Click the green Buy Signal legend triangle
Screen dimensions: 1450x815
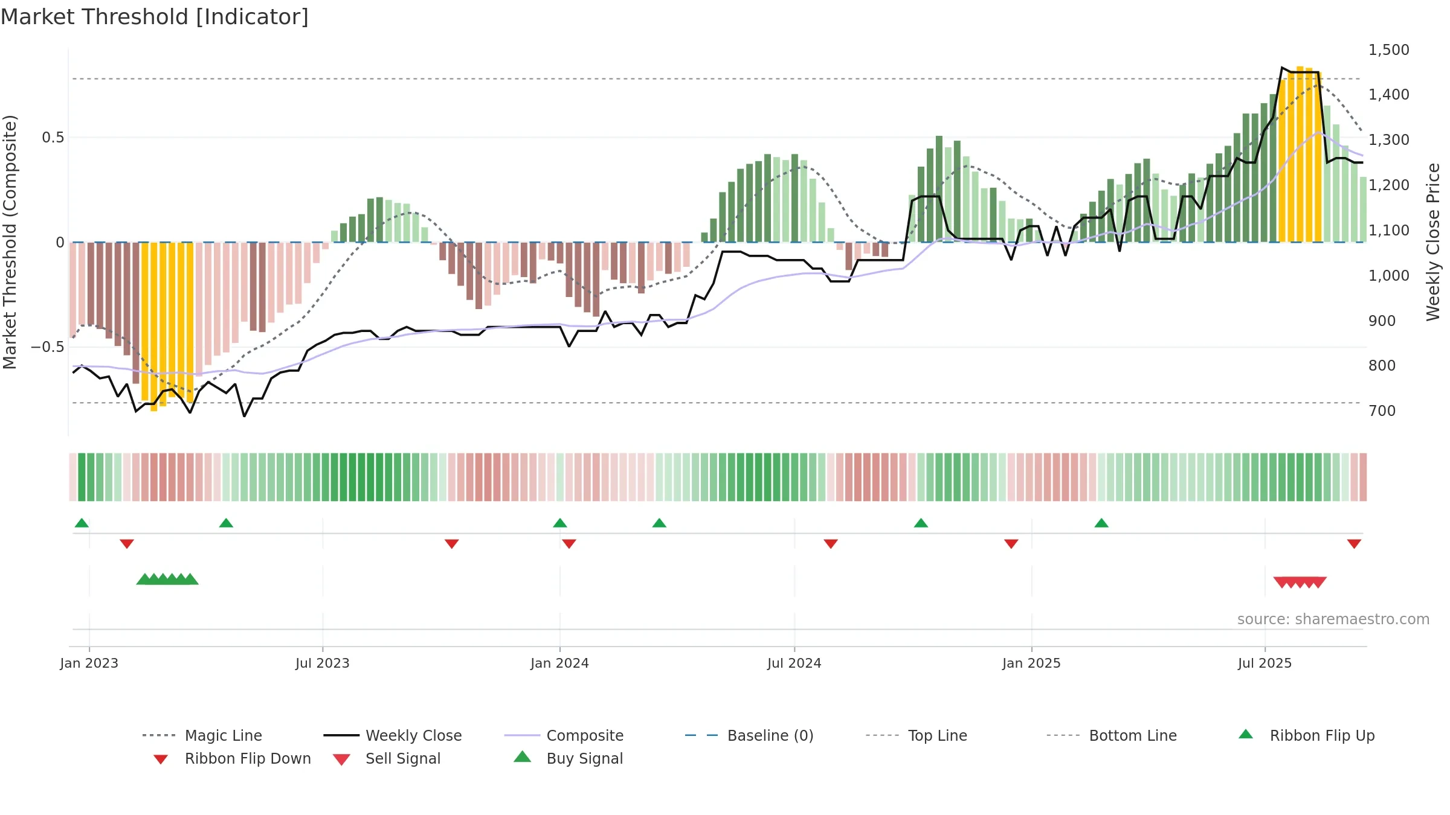(x=523, y=756)
